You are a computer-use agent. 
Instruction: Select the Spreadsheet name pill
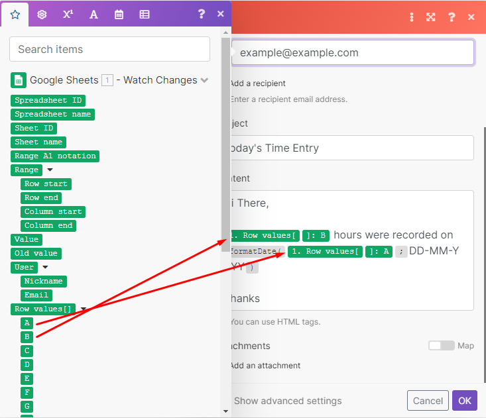(x=52, y=114)
